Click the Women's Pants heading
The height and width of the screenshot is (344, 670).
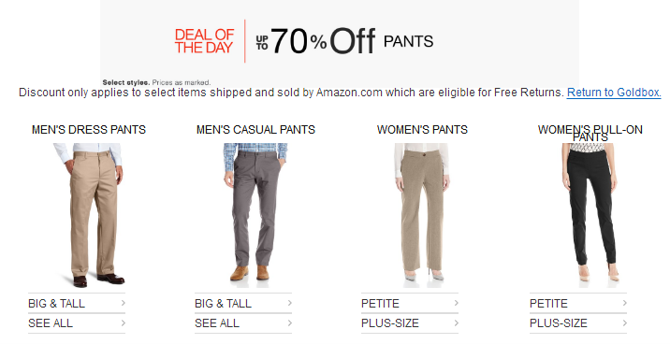coord(422,130)
